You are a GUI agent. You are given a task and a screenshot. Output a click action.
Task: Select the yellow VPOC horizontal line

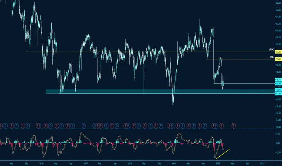150,52
